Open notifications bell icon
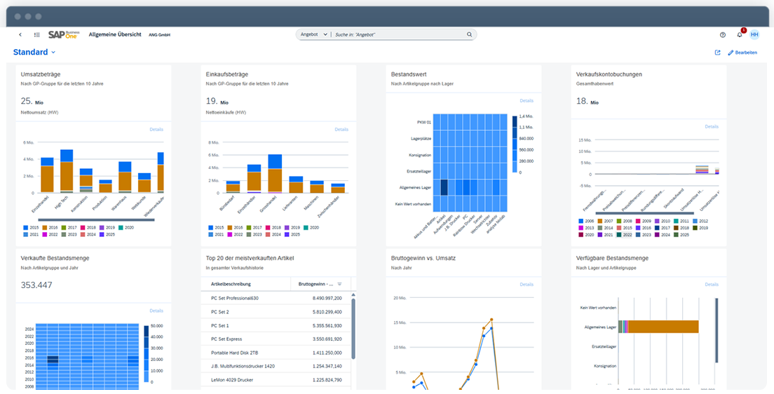 pyautogui.click(x=739, y=34)
